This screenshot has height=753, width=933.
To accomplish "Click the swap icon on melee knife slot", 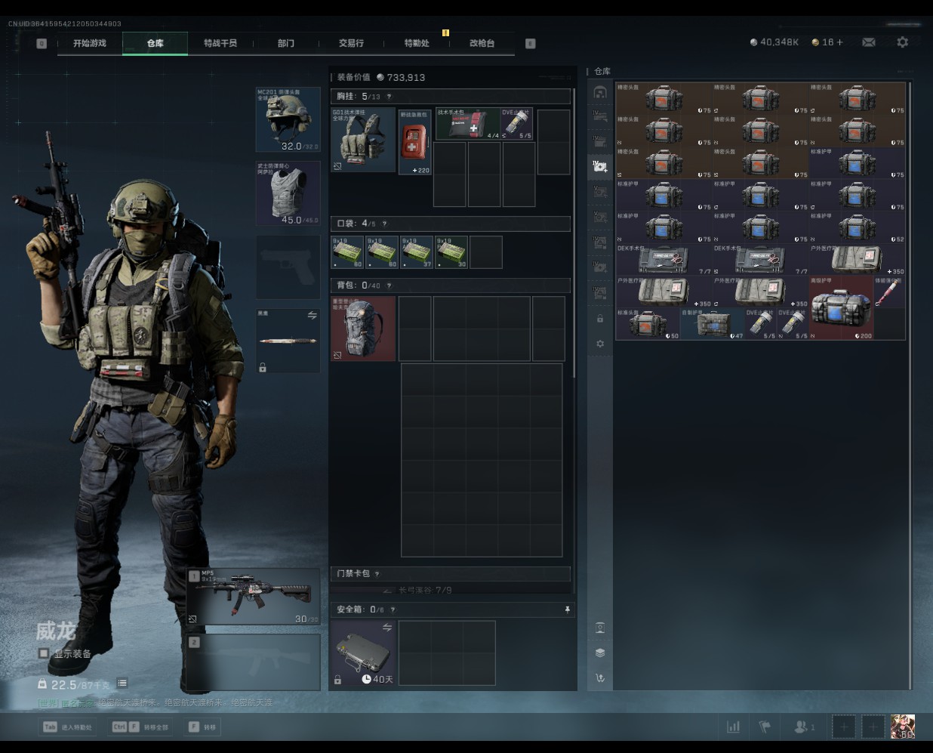I will [312, 315].
